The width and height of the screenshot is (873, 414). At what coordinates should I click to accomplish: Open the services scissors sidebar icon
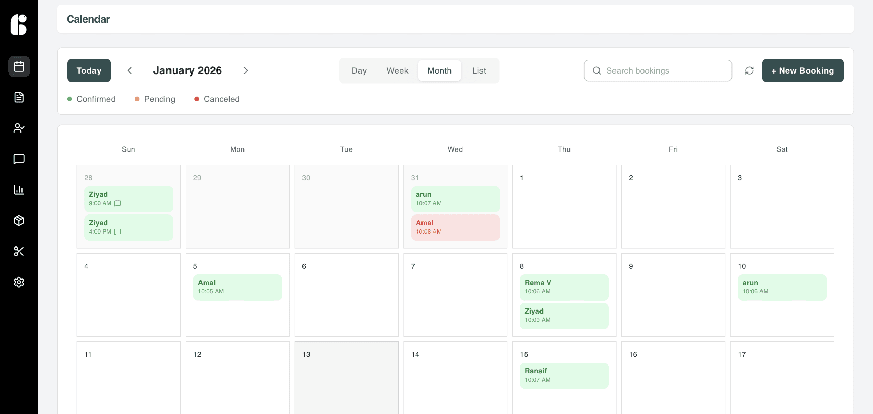click(x=19, y=251)
